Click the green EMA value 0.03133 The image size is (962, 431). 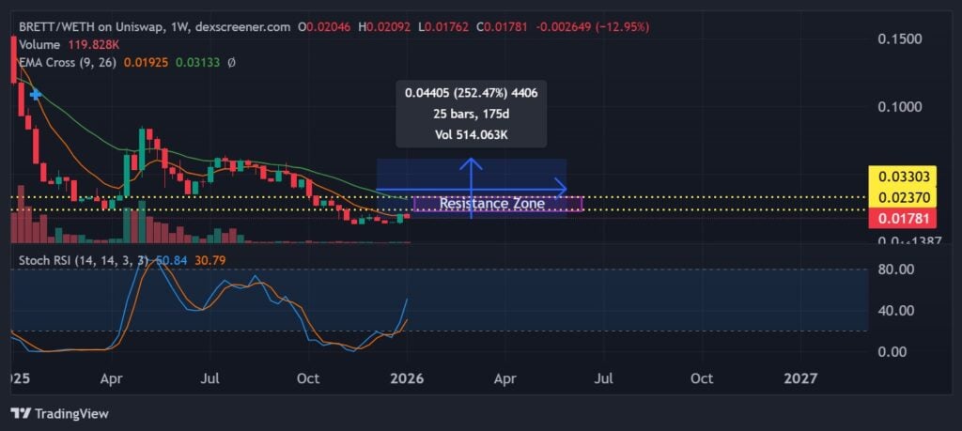tap(197, 63)
